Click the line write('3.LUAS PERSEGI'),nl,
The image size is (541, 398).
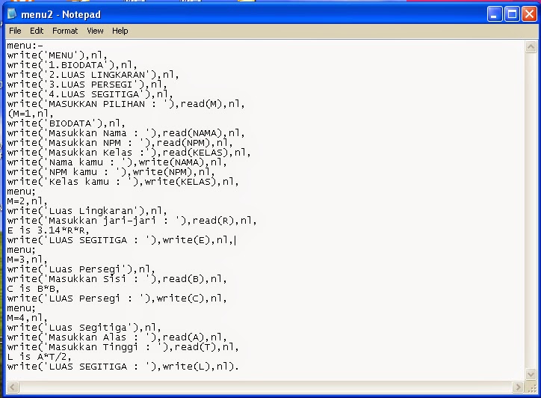tap(87, 85)
